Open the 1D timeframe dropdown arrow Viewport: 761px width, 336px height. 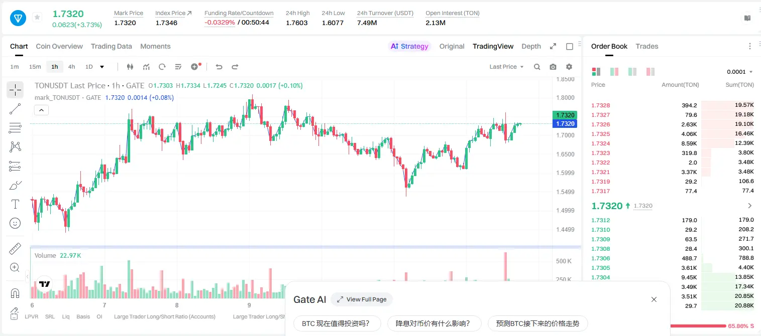pyautogui.click(x=102, y=67)
